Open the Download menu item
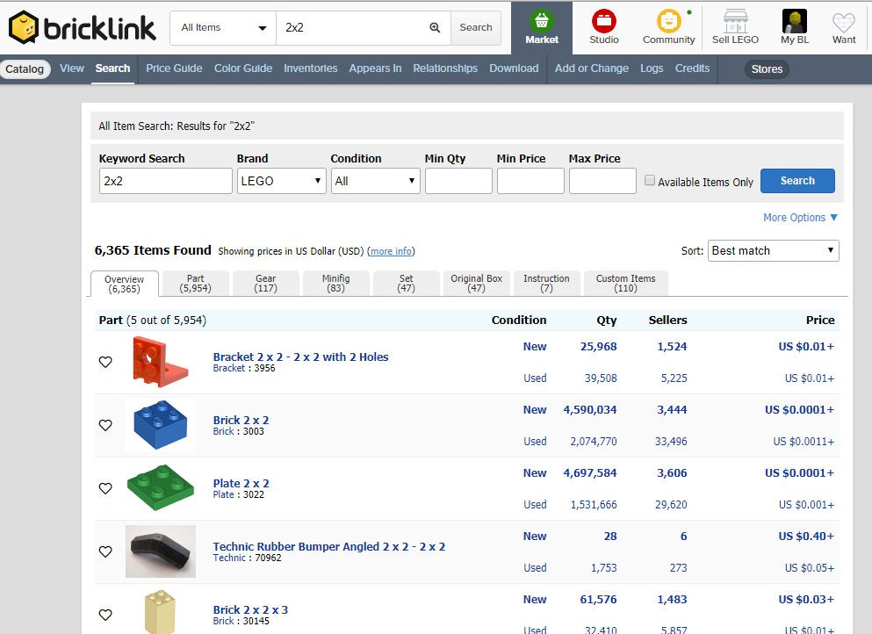872x634 pixels. pyautogui.click(x=514, y=68)
